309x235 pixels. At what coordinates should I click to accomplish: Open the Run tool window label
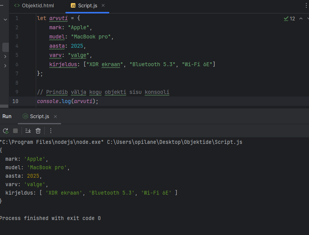[7, 117]
